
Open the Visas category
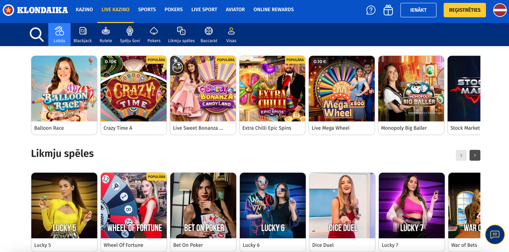[231, 35]
